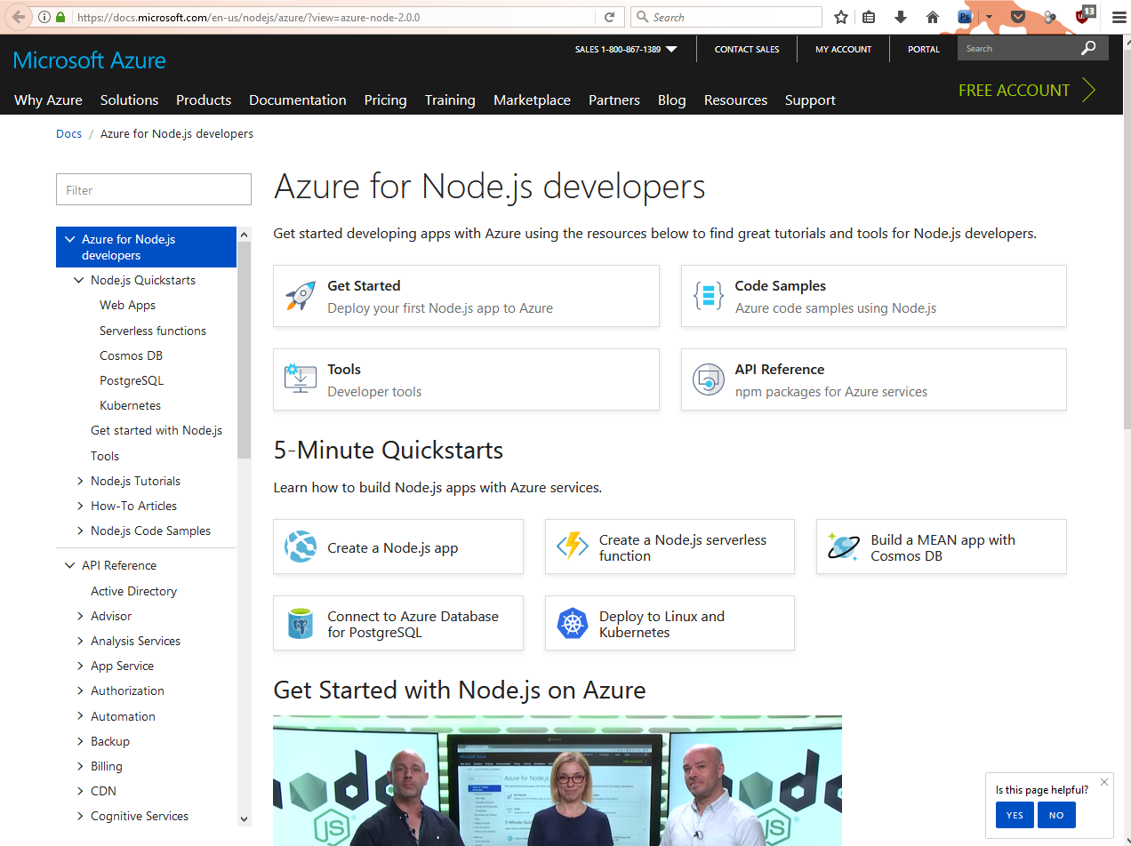Open the Blog nav item
Viewport: 1131px width, 846px height.
click(x=671, y=100)
